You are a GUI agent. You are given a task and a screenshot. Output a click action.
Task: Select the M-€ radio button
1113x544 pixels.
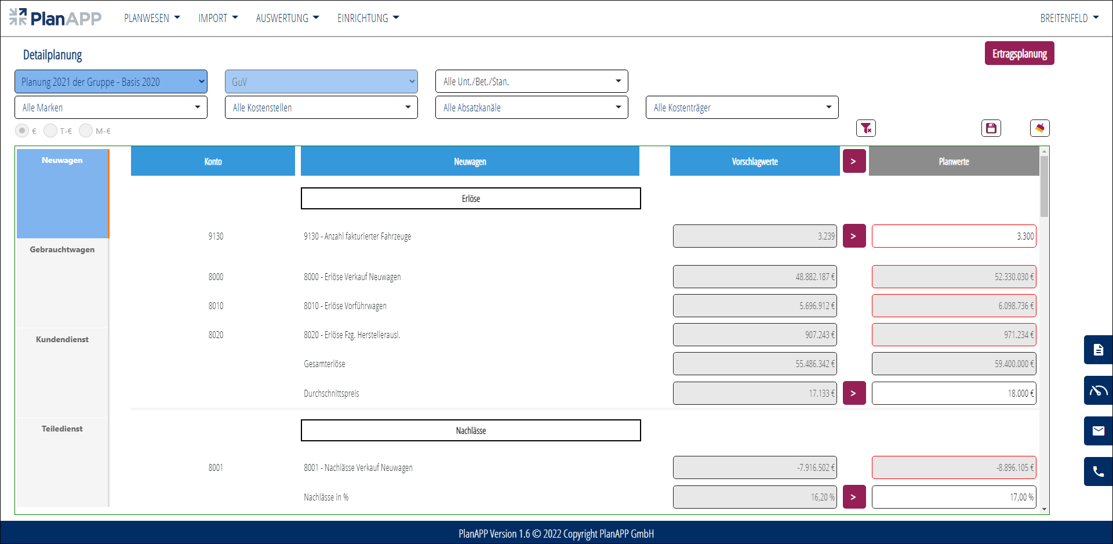86,131
